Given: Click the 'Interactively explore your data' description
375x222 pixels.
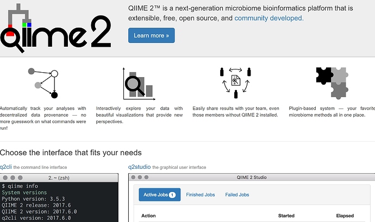Looking at the screenshot, I should (139, 115).
